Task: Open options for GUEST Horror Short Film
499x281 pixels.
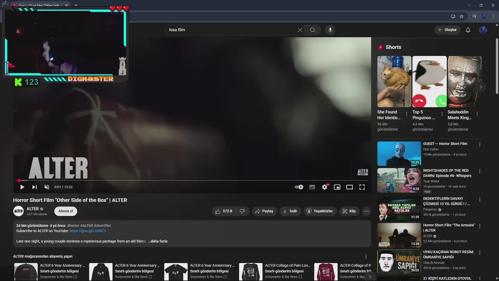Action: click(x=480, y=144)
